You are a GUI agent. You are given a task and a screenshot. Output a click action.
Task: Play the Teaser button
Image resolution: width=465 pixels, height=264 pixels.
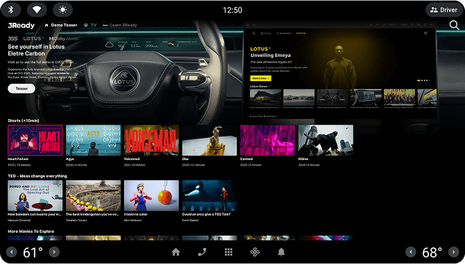[22, 89]
